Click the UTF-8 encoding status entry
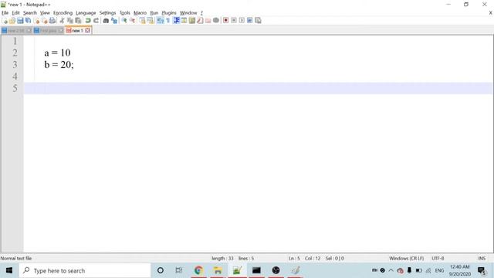The height and width of the screenshot is (278, 494). pos(438,259)
